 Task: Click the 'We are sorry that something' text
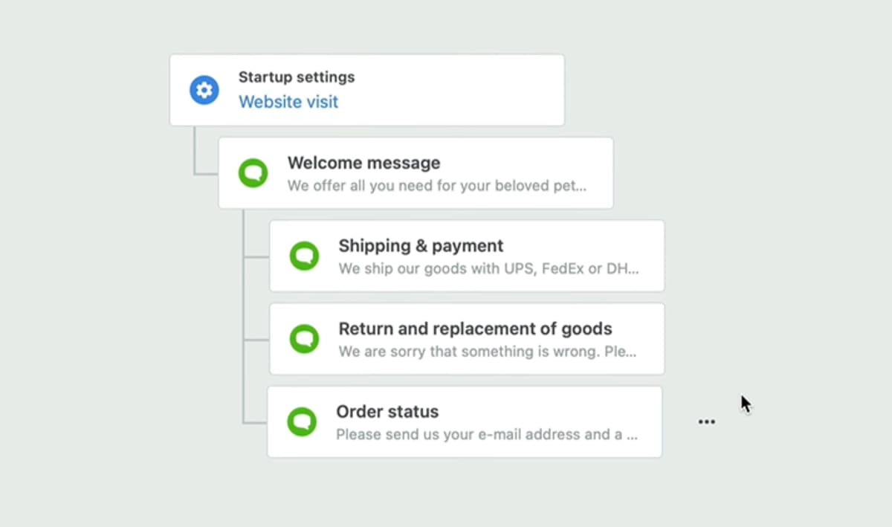(x=488, y=352)
